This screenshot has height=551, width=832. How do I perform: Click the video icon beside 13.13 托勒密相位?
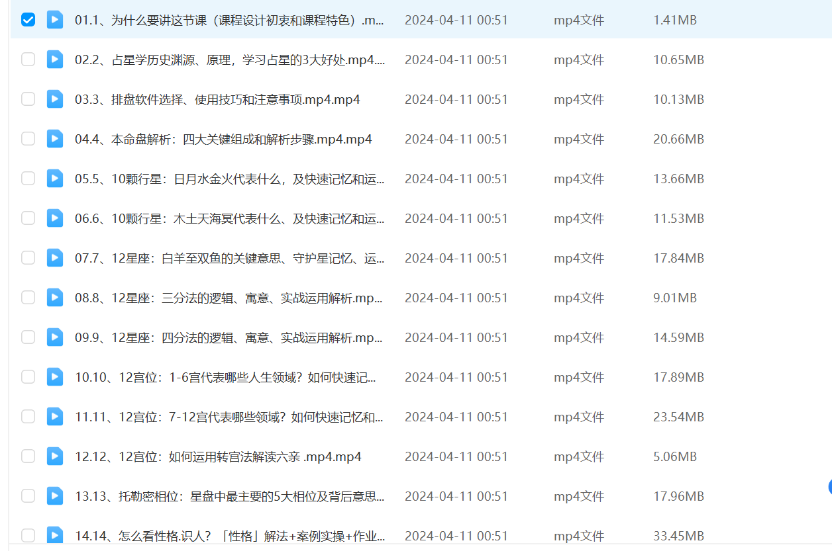click(55, 496)
